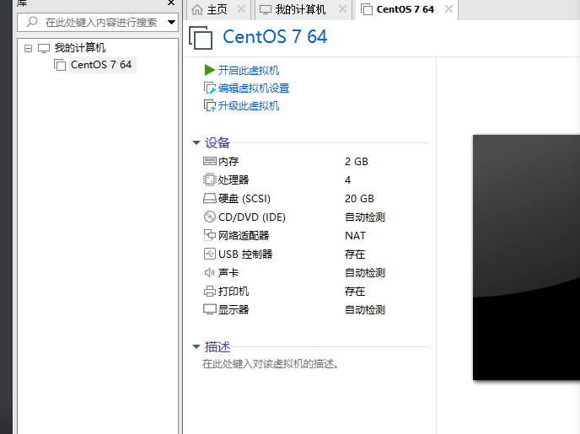Click the 20 GB hard disk value
Screen dimensions: 580x434
tap(359, 199)
